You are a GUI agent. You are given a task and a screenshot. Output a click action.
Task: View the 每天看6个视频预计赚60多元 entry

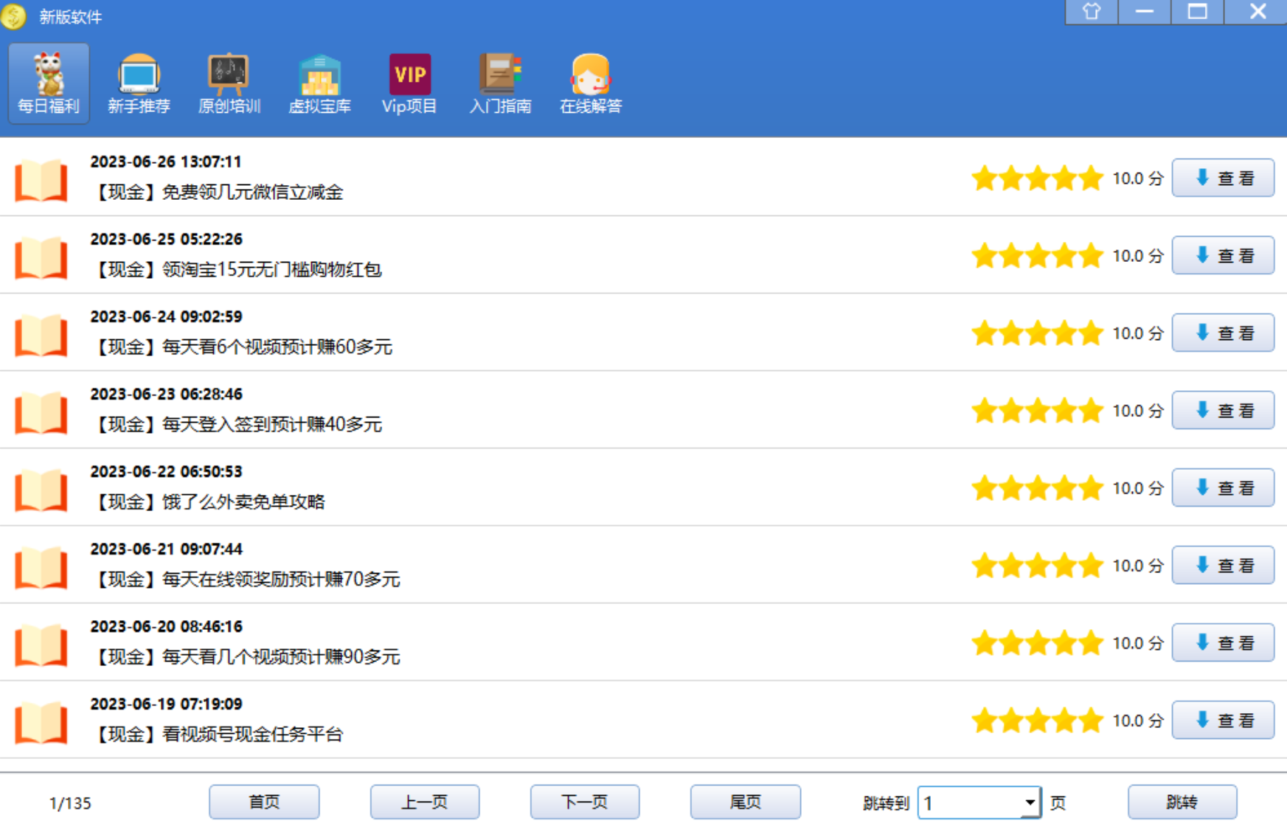pos(1223,333)
